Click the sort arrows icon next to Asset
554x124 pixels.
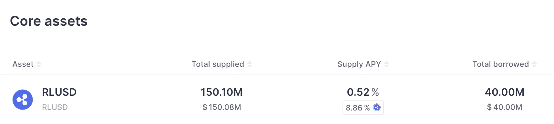pos(39,64)
